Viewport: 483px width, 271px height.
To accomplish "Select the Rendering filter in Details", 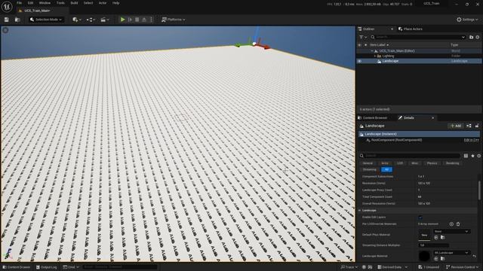I will click(452, 163).
